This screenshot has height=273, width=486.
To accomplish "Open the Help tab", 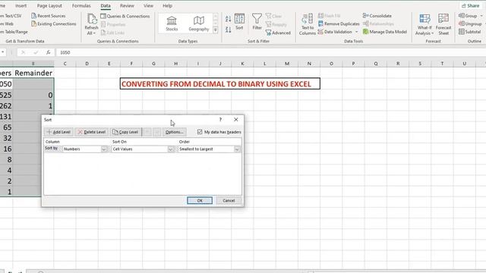I will point(167,5).
